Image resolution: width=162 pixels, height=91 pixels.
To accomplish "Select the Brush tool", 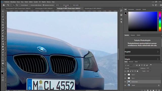I will pyautogui.click(x=3, y=33).
